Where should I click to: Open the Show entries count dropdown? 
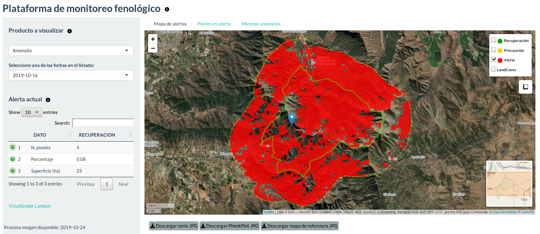[x=32, y=112]
